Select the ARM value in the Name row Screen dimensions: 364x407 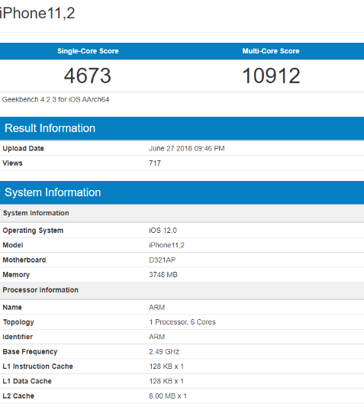click(157, 307)
